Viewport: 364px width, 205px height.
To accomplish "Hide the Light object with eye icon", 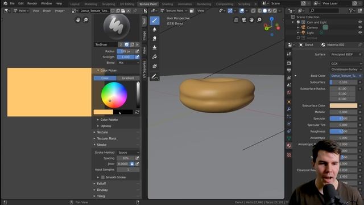I will click(360, 32).
